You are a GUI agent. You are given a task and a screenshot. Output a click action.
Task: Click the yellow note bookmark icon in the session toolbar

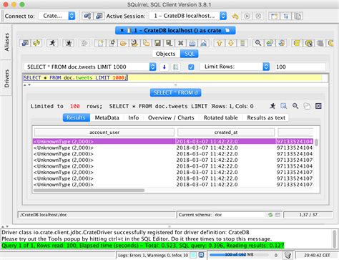tap(297, 43)
